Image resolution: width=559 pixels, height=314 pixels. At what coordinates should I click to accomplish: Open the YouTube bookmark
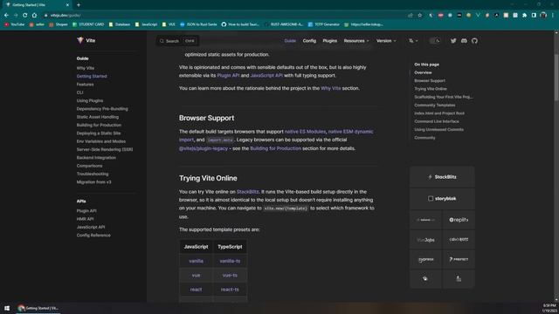point(15,24)
